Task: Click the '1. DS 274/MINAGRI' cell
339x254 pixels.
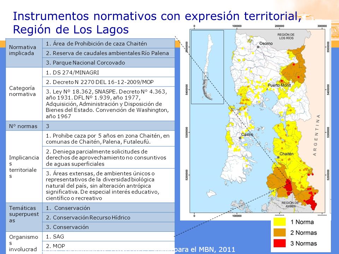Action: 108,72
